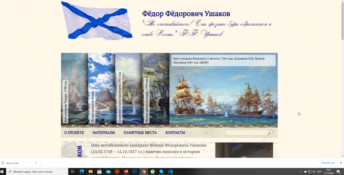The height and width of the screenshot is (175, 344).
Task: Click the OneDrive cloud tray icon
Action: tap(305, 172)
